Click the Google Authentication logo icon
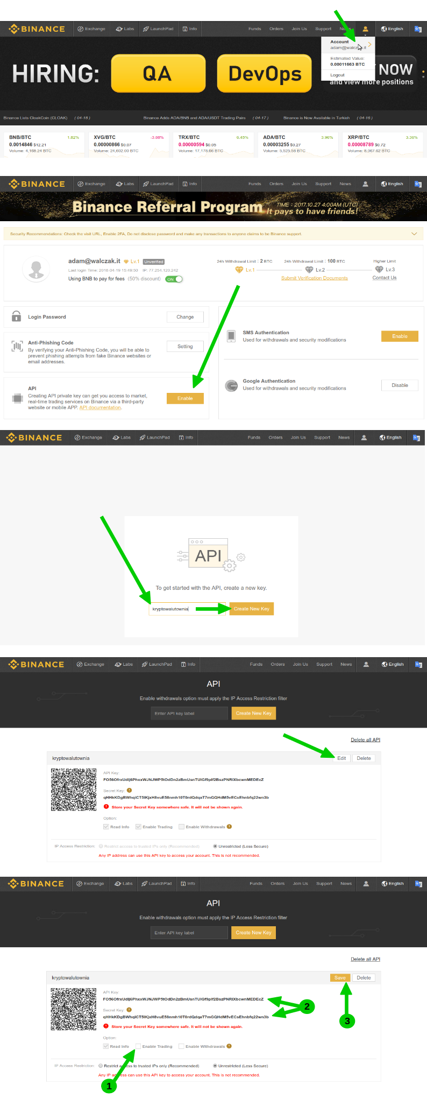427x1106 pixels. [x=231, y=385]
